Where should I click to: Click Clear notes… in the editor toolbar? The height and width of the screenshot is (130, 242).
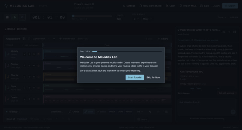57,112
